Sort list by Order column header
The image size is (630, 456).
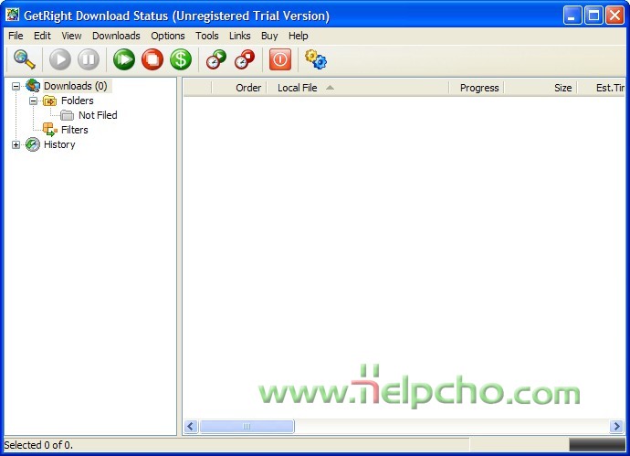(239, 88)
